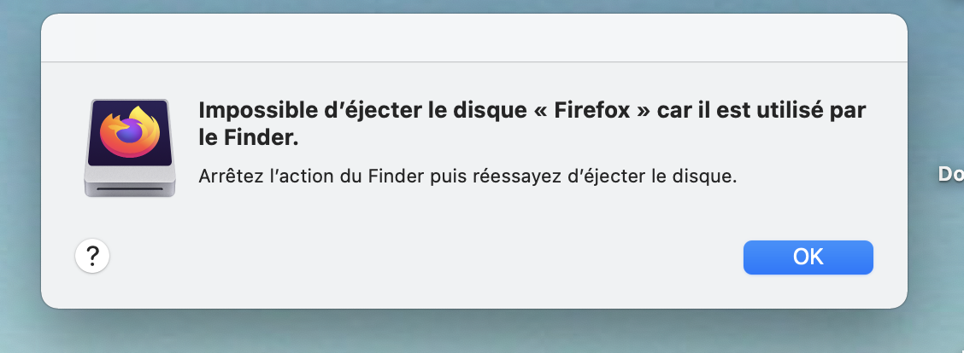Open help with the question mark button

coord(92,255)
